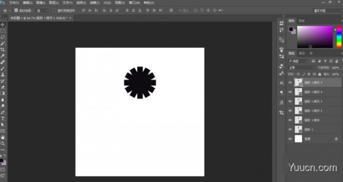Open the layer filter type dropdown
Screen dimensions: 343x182
click(298, 61)
